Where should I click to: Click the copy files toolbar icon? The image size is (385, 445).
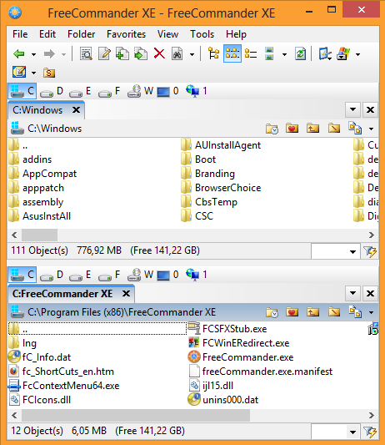(122, 53)
